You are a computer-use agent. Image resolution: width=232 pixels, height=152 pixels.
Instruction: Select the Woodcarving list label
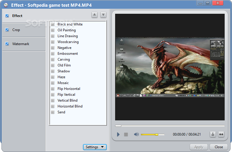point(68,42)
